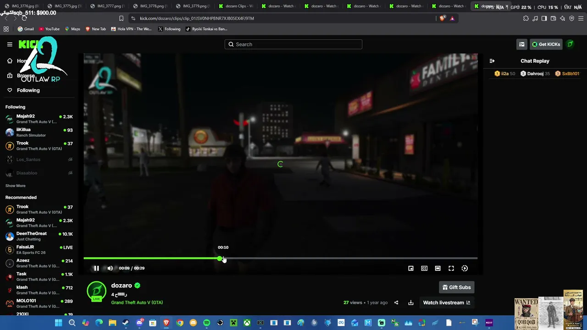
Task: Show more followed channels
Action: click(x=15, y=186)
